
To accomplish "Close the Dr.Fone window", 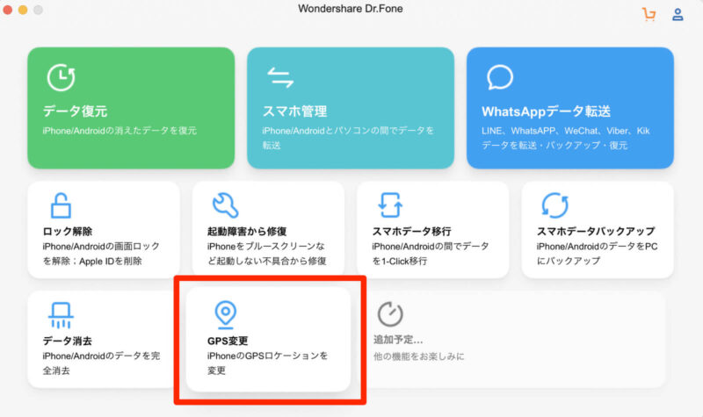I will 8,10.
